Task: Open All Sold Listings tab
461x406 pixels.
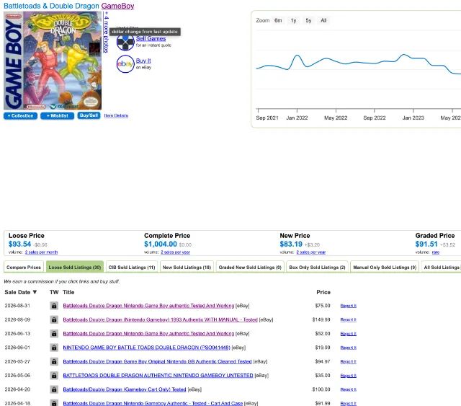Action: click(441, 267)
